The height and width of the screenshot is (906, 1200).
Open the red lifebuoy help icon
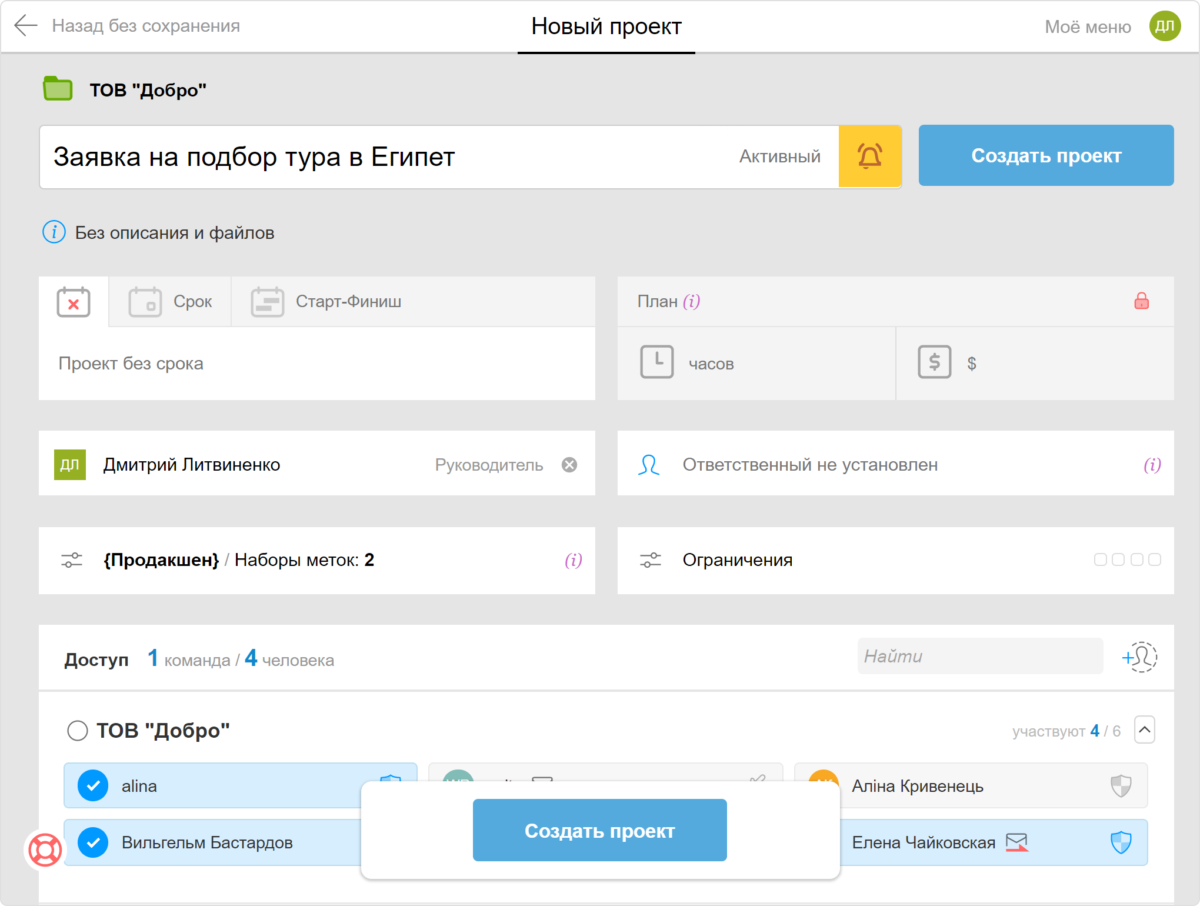pyautogui.click(x=45, y=850)
